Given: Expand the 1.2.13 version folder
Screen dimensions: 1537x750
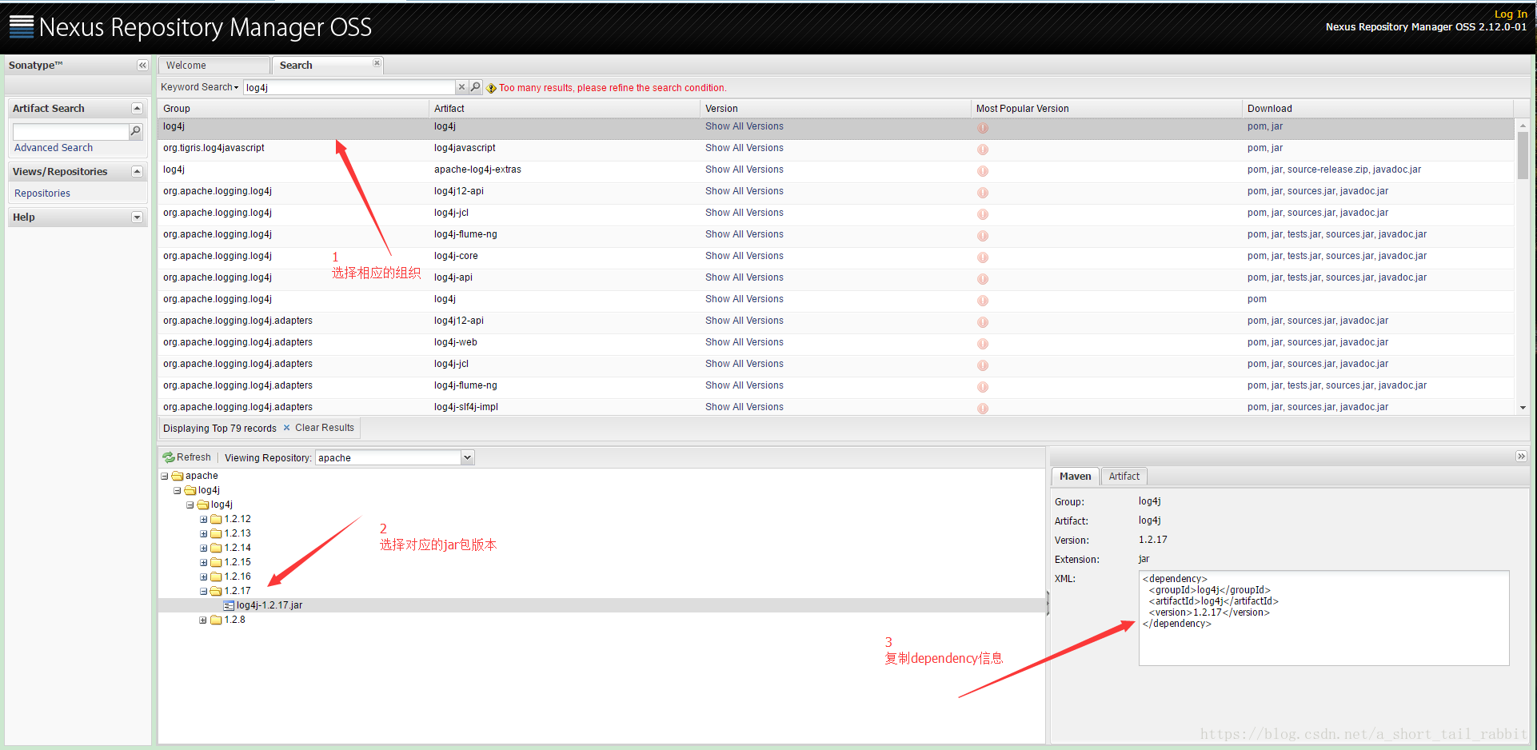Looking at the screenshot, I should point(203,534).
